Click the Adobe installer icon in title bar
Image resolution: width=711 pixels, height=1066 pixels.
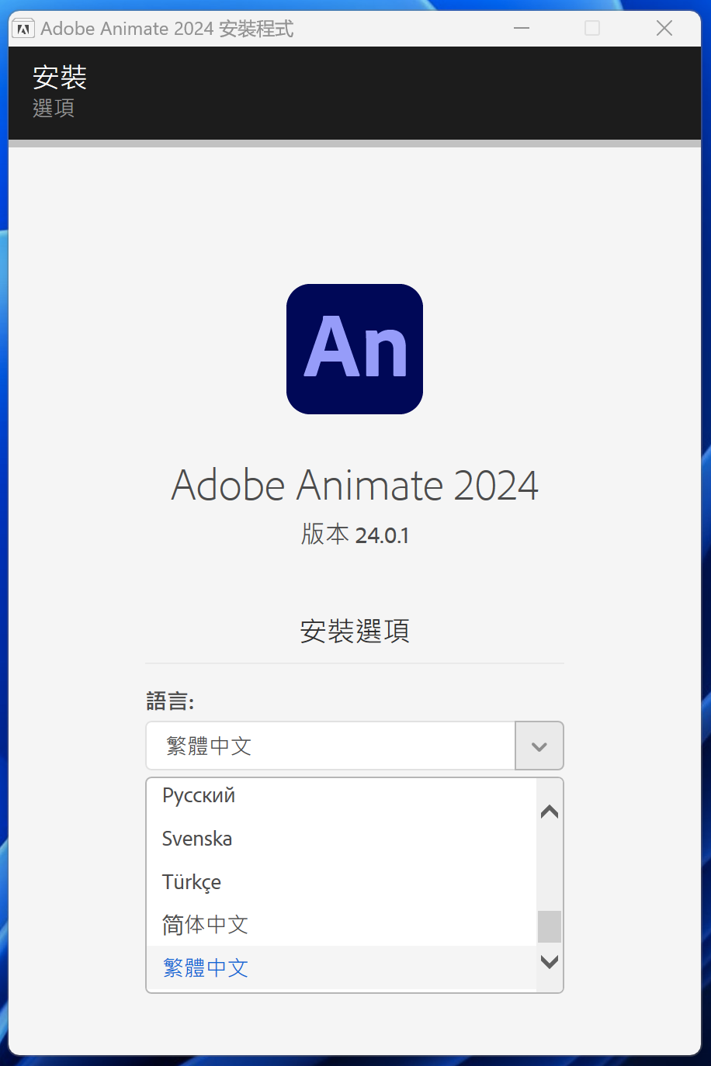23,29
